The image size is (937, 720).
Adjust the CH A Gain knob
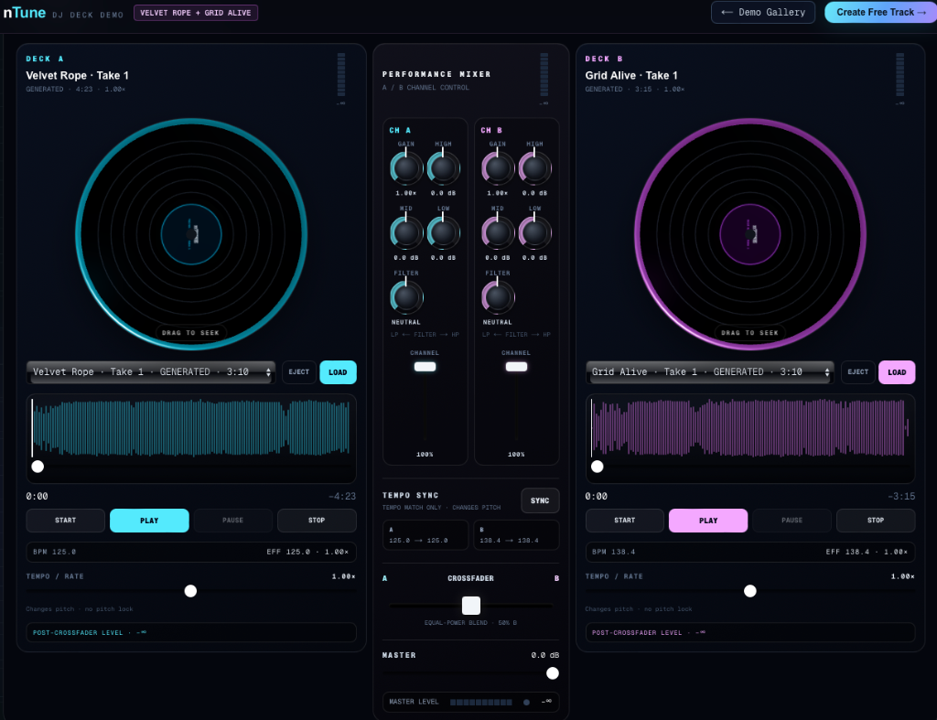coord(406,168)
